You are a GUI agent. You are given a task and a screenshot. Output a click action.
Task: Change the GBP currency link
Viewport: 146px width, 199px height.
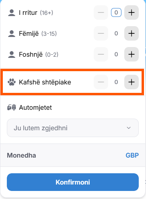pyautogui.click(x=132, y=156)
